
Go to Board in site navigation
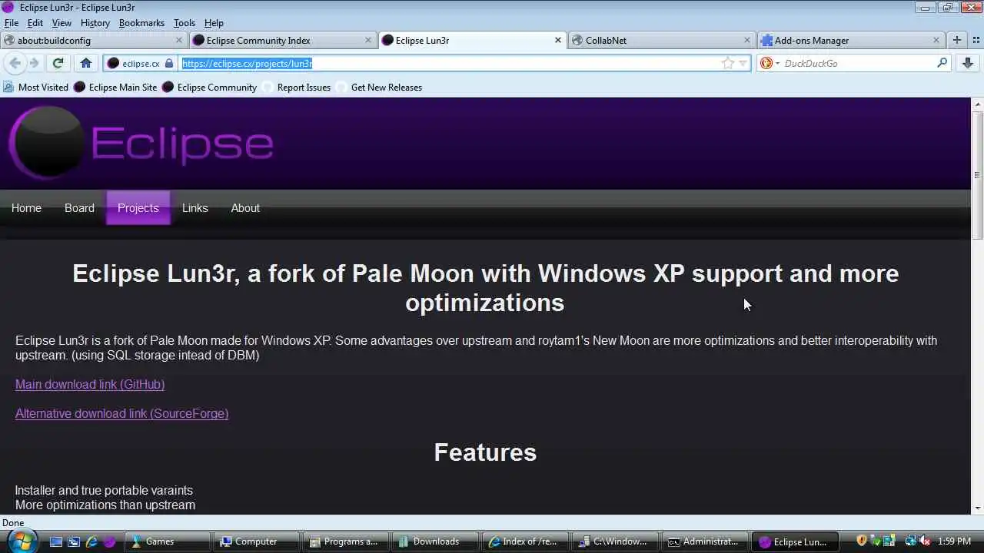coord(79,208)
